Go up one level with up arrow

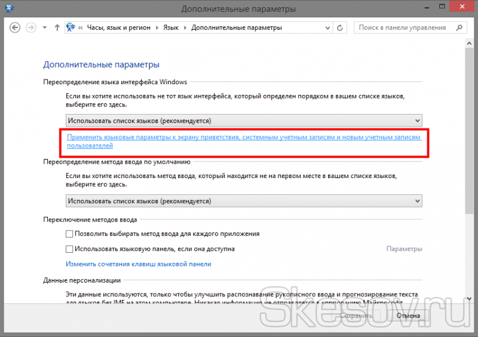pos(57,27)
